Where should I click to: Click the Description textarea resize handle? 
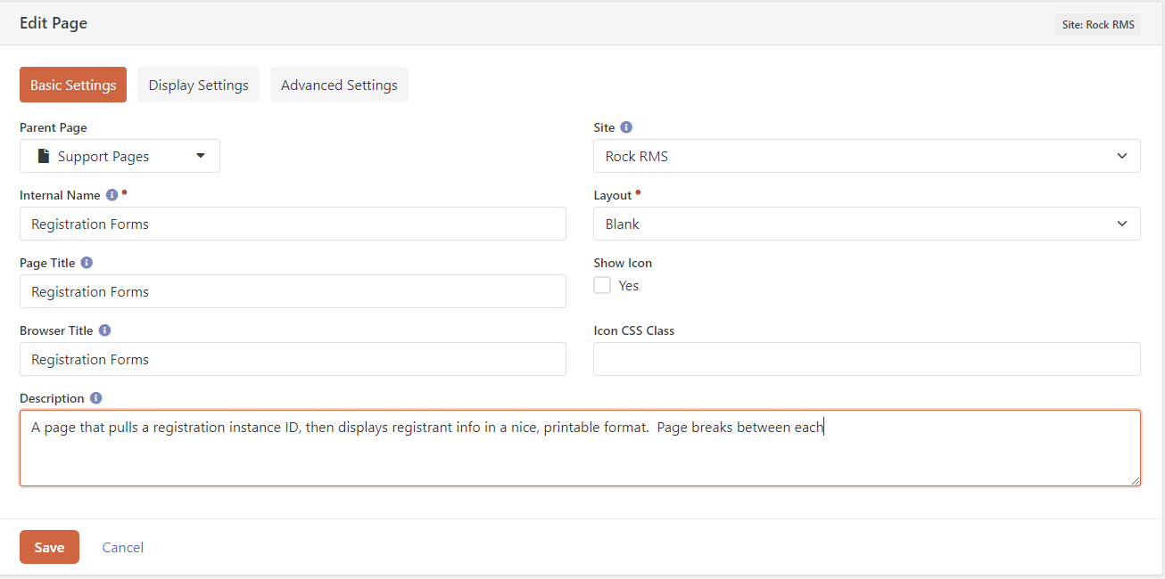(1135, 481)
